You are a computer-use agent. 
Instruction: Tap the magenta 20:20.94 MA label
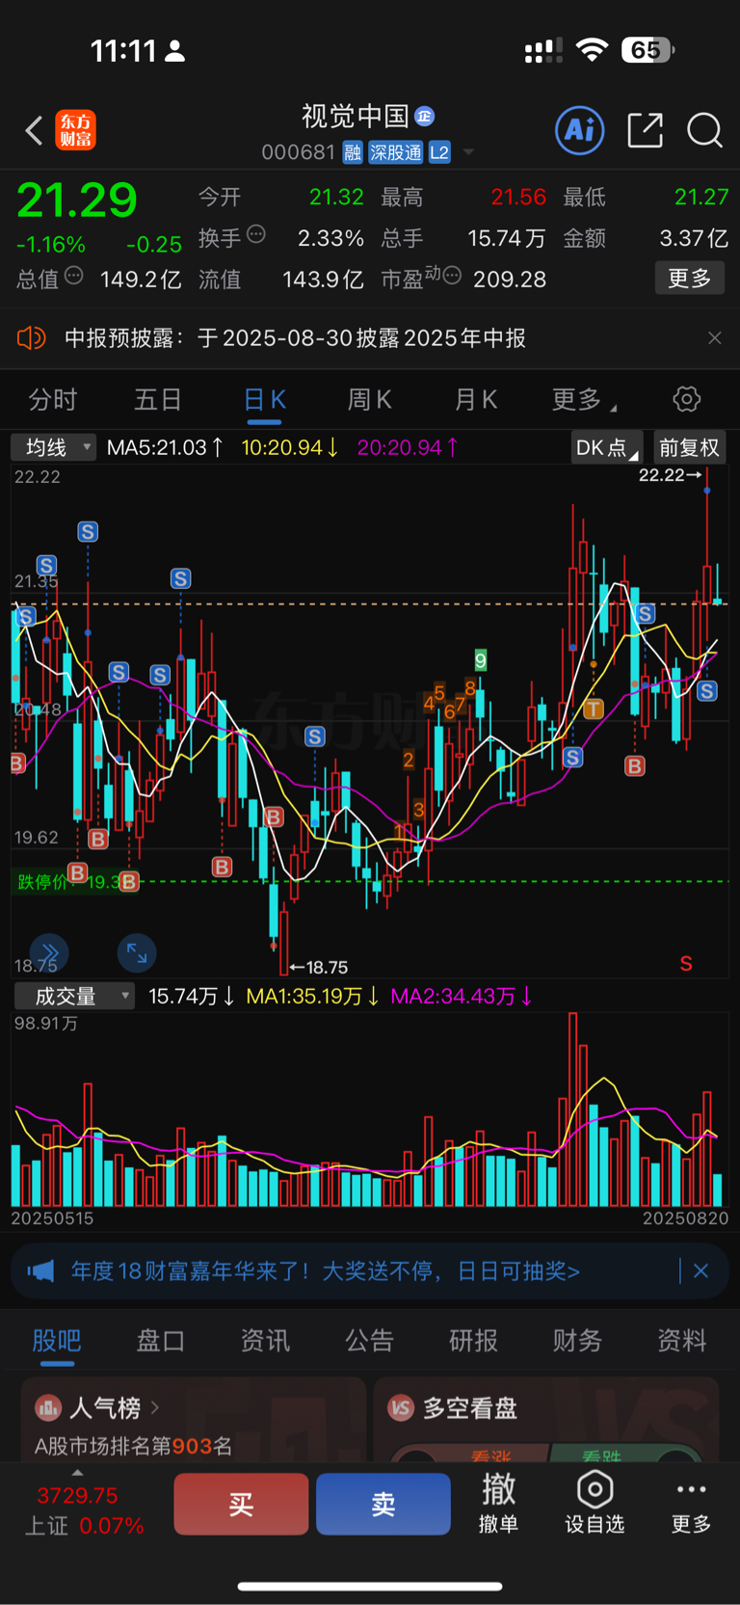(408, 447)
